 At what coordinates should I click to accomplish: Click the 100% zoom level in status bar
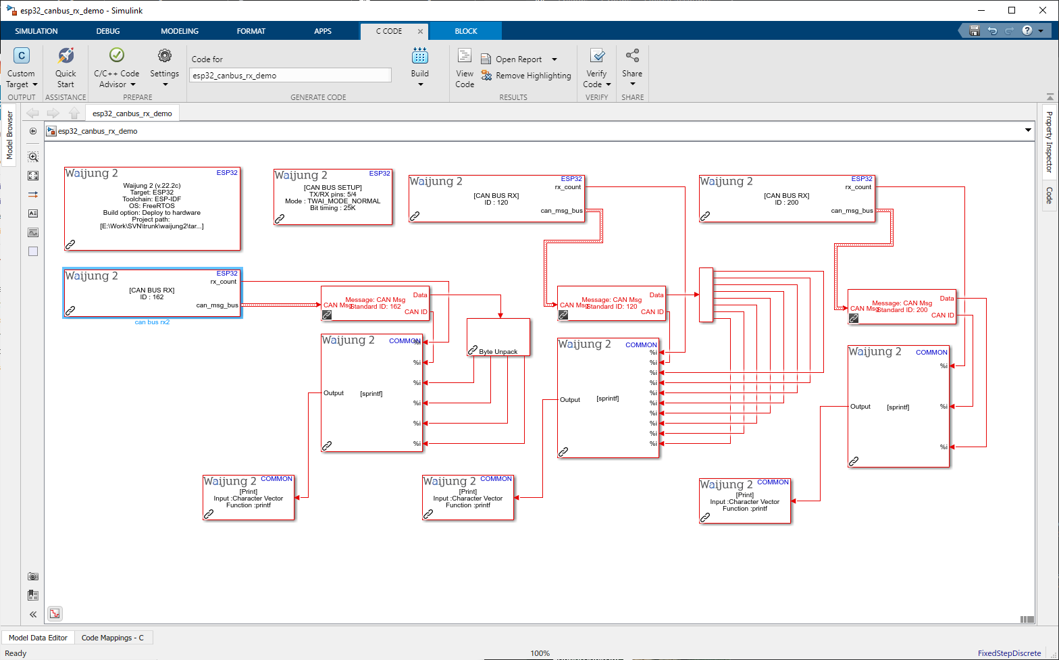pos(540,653)
